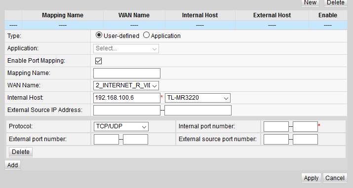
Task: Click the Internal Host IP field
Action: click(127, 98)
